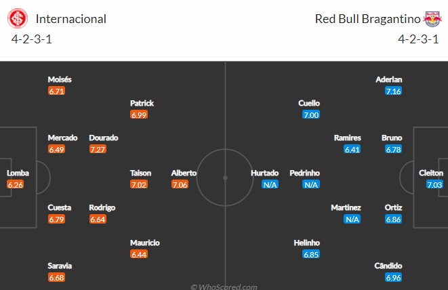Click Pedrinho's N/A rating badge
Screen dimensions: 448x290
point(311,184)
